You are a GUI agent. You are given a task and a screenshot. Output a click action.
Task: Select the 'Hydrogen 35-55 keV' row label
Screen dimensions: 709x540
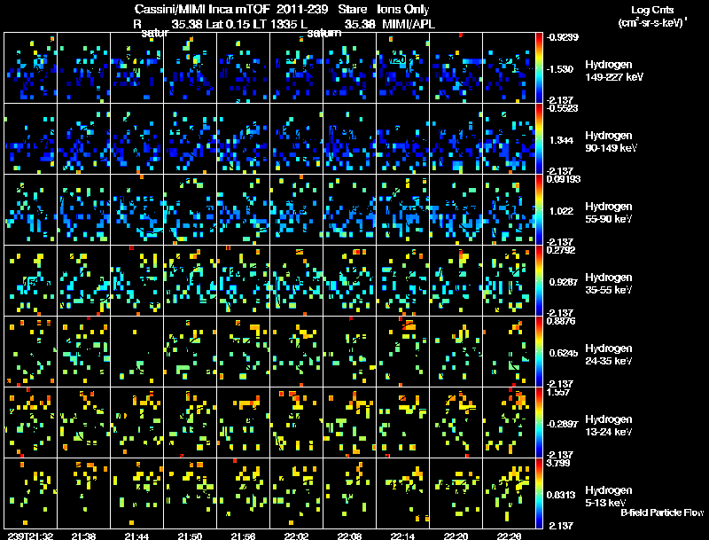pyautogui.click(x=609, y=284)
